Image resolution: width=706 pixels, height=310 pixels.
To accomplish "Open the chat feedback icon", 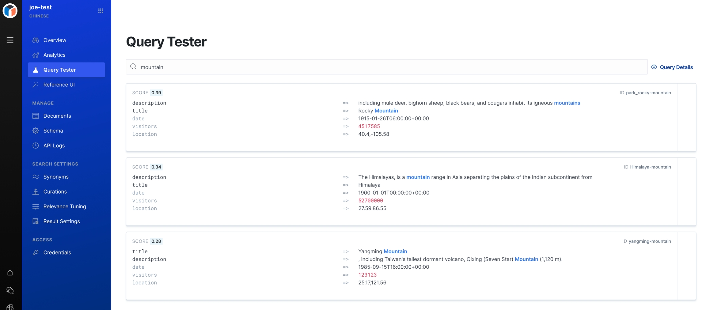I will pos(10,290).
